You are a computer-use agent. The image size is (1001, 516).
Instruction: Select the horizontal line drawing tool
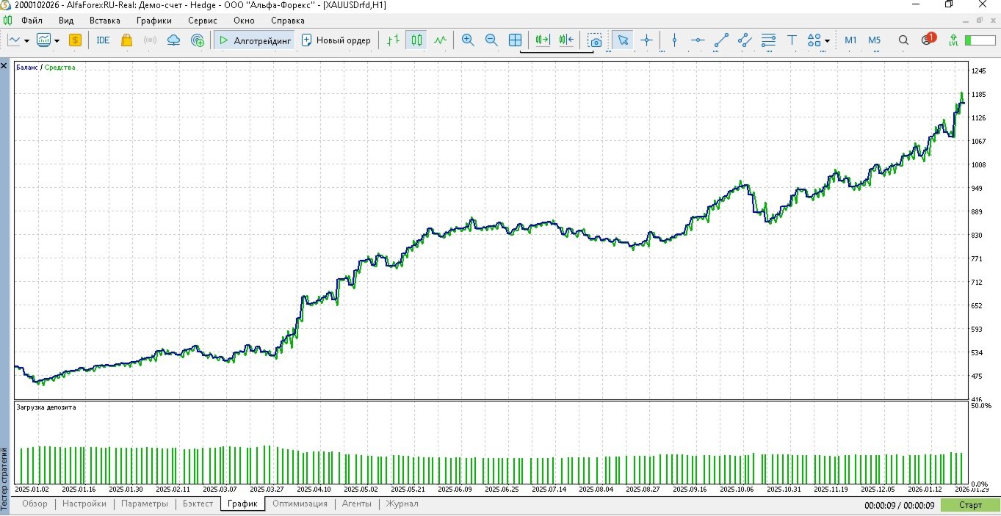coord(698,40)
